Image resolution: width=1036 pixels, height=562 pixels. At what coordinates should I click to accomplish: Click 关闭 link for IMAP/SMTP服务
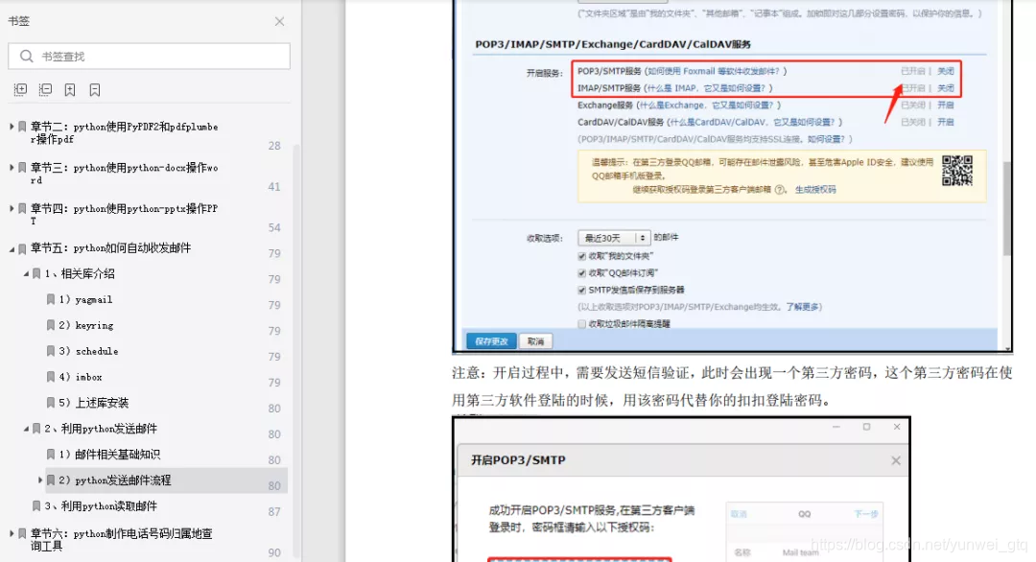pos(946,88)
